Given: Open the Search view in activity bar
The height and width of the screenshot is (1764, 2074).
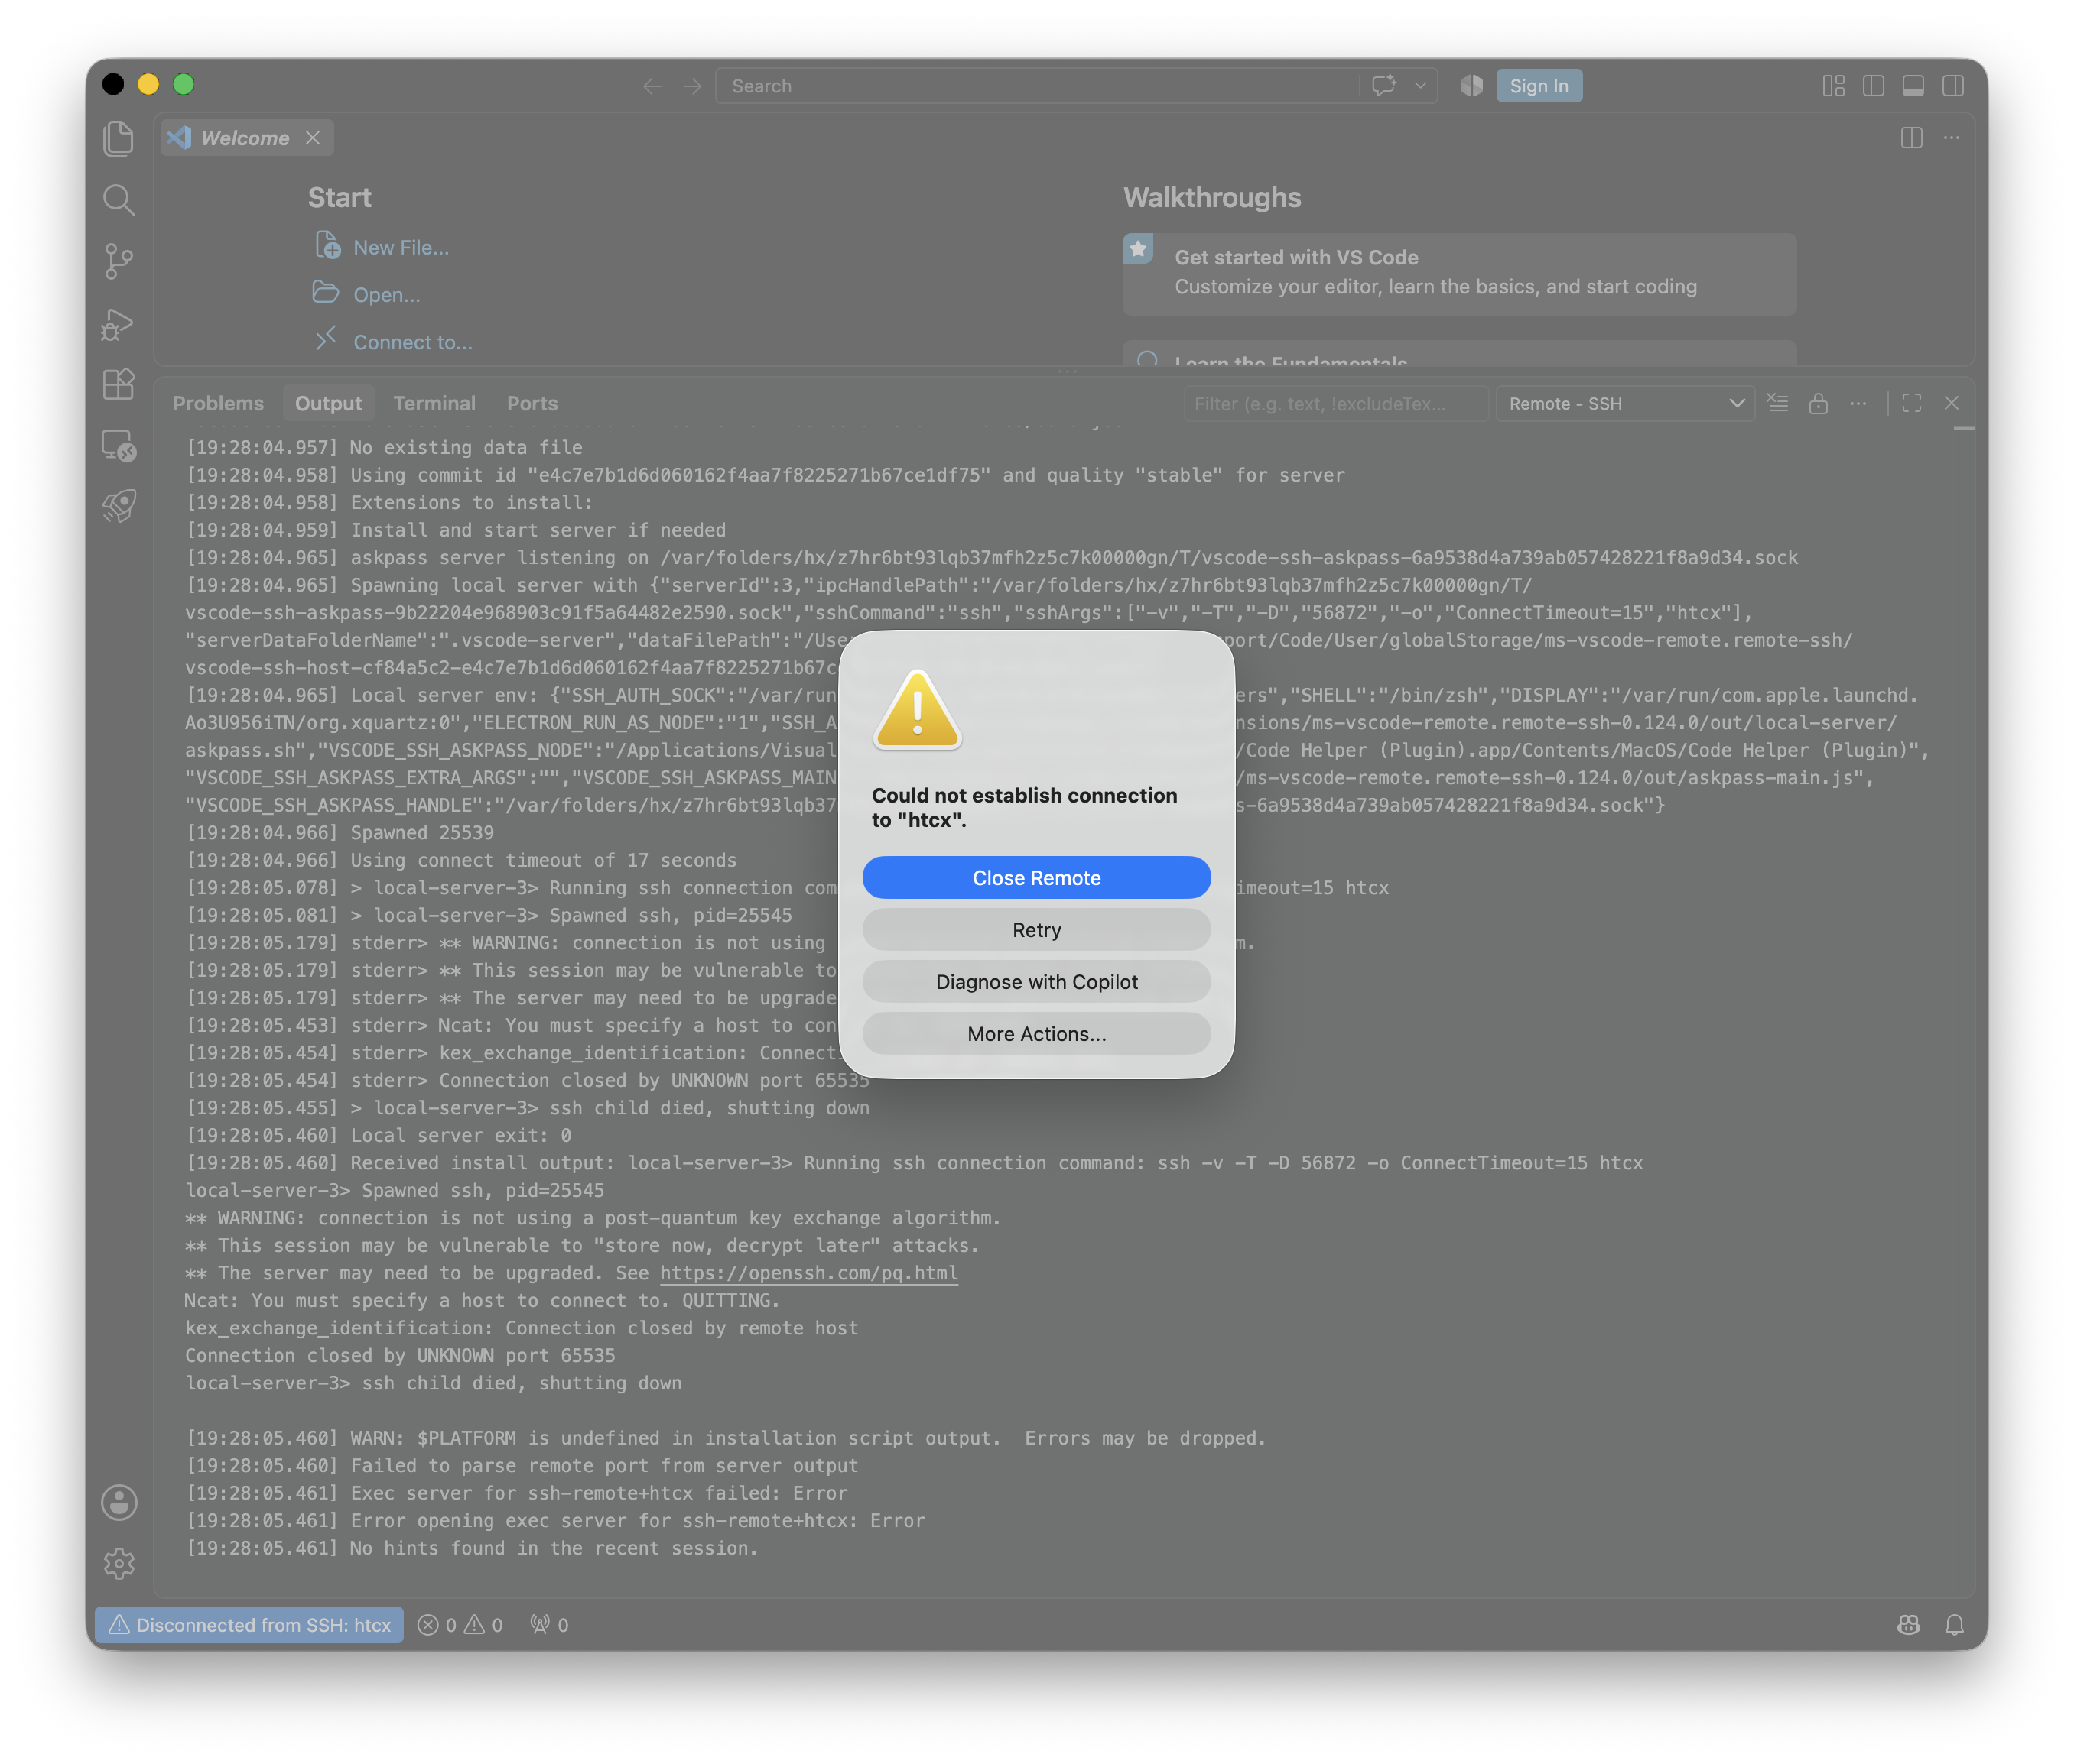Looking at the screenshot, I should [x=118, y=200].
